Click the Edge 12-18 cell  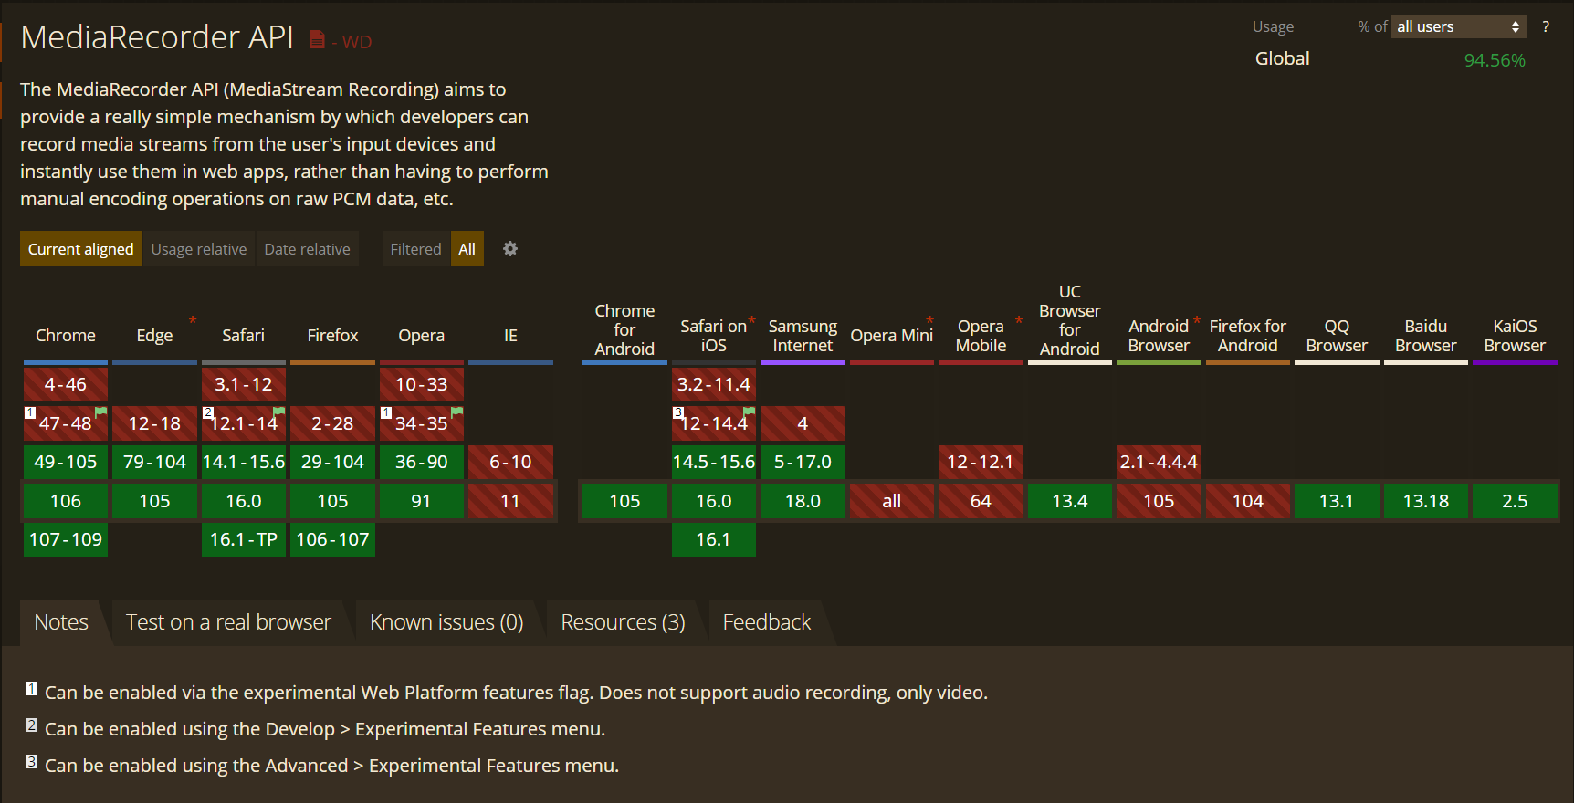154,423
